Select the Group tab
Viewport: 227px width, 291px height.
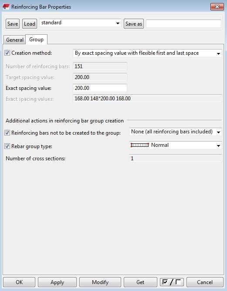point(36,40)
